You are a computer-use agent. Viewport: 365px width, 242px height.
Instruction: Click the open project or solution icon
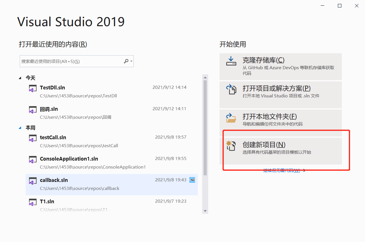[231, 90]
